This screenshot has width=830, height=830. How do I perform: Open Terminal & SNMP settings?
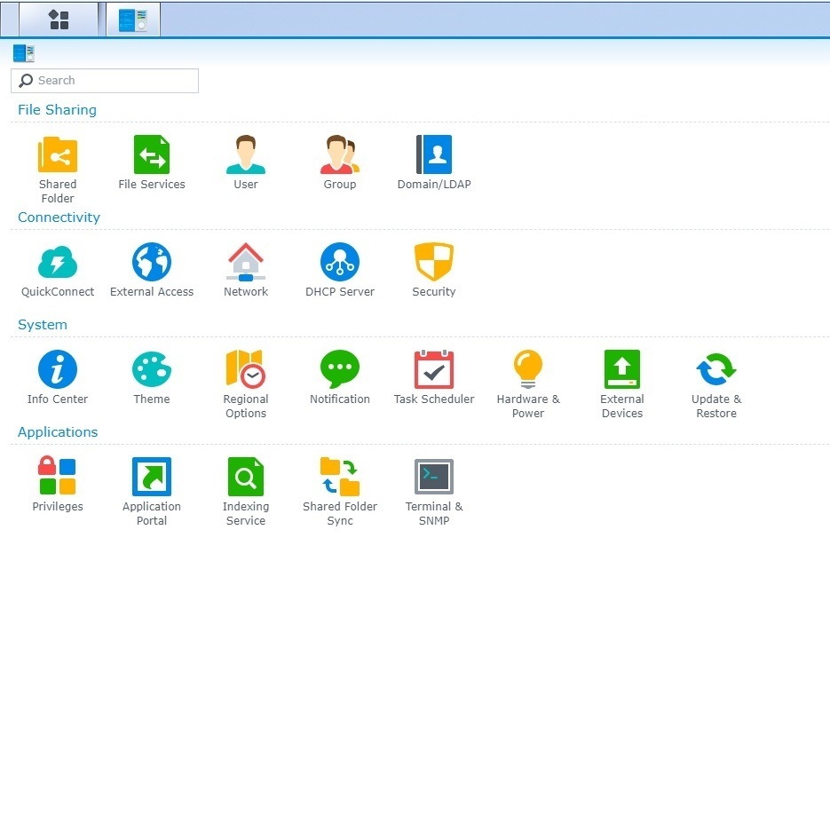tap(433, 476)
